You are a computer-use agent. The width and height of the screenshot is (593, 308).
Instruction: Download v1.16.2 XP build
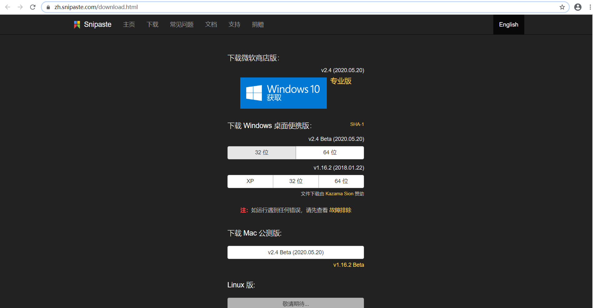click(x=250, y=181)
